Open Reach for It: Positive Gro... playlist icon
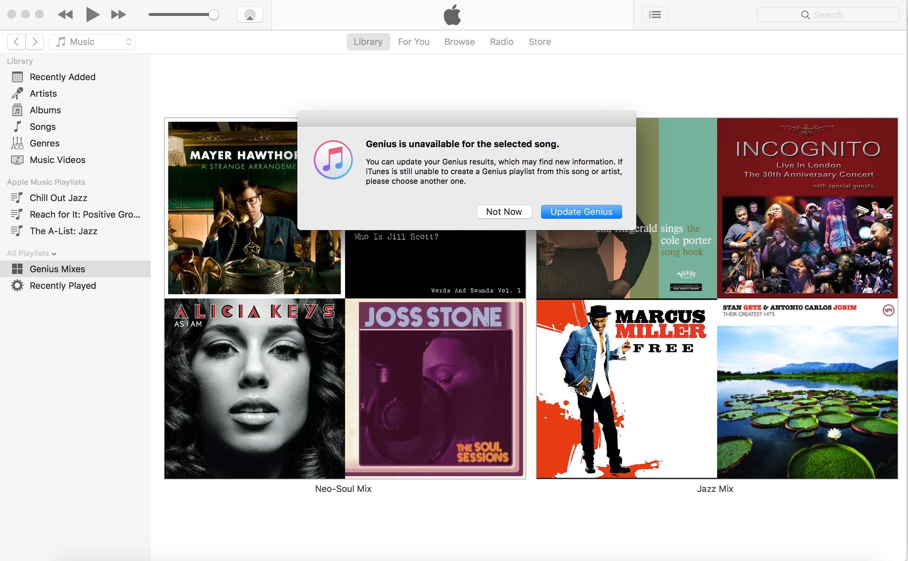 click(x=17, y=215)
